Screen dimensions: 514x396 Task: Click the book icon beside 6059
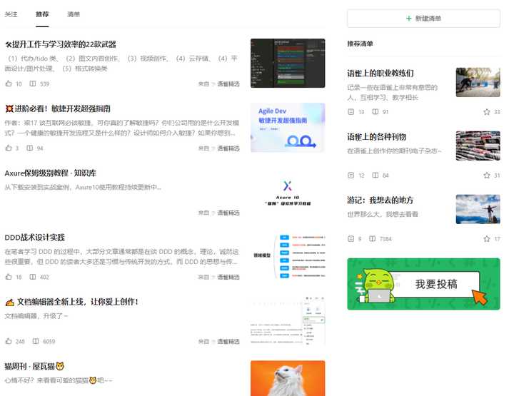36,341
